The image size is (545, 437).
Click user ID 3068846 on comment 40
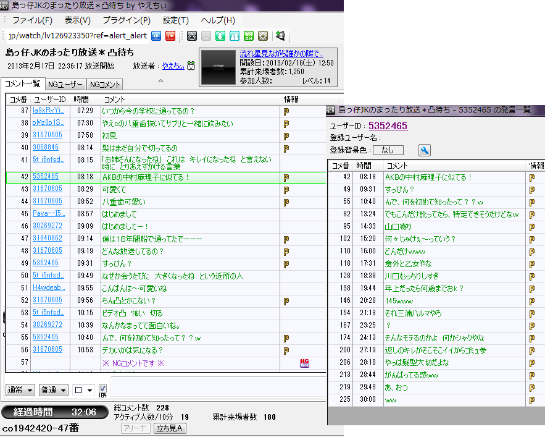46,147
